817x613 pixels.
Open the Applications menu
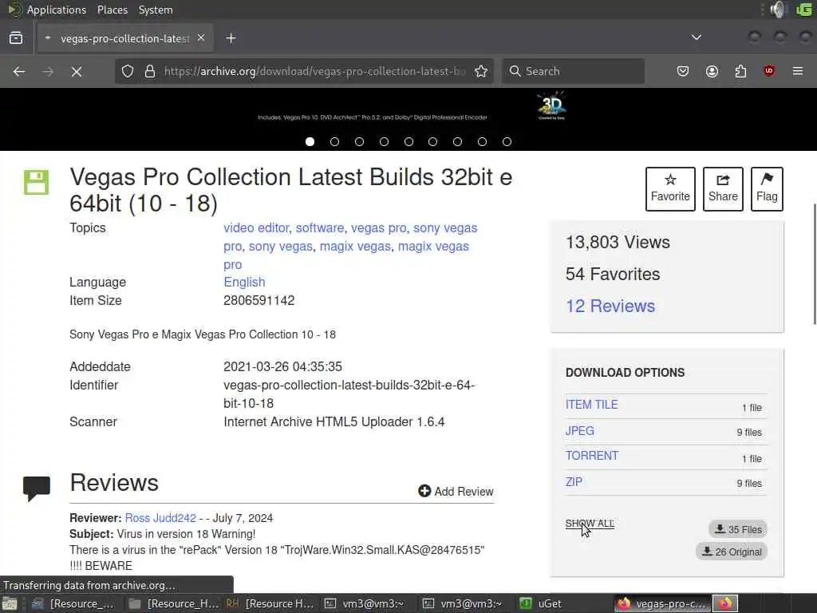tap(57, 10)
